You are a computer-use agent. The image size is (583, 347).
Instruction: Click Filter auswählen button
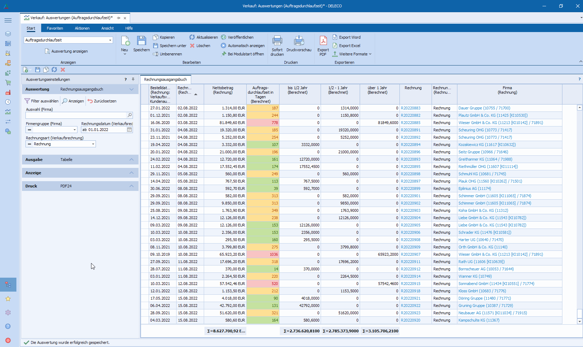(42, 101)
